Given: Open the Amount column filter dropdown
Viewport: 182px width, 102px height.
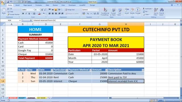Looking at the screenshot, I should (x=106, y=70).
